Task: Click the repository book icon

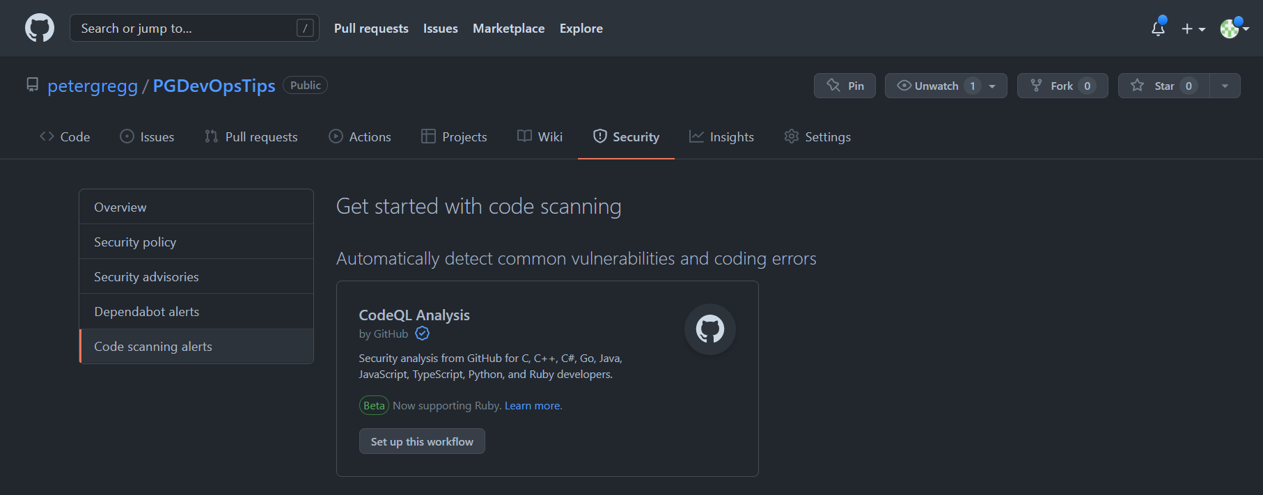Action: click(x=32, y=85)
